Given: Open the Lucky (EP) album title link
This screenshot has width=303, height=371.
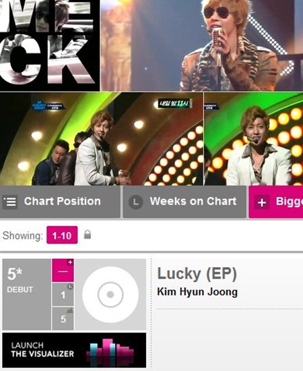Looking at the screenshot, I should point(197,273).
